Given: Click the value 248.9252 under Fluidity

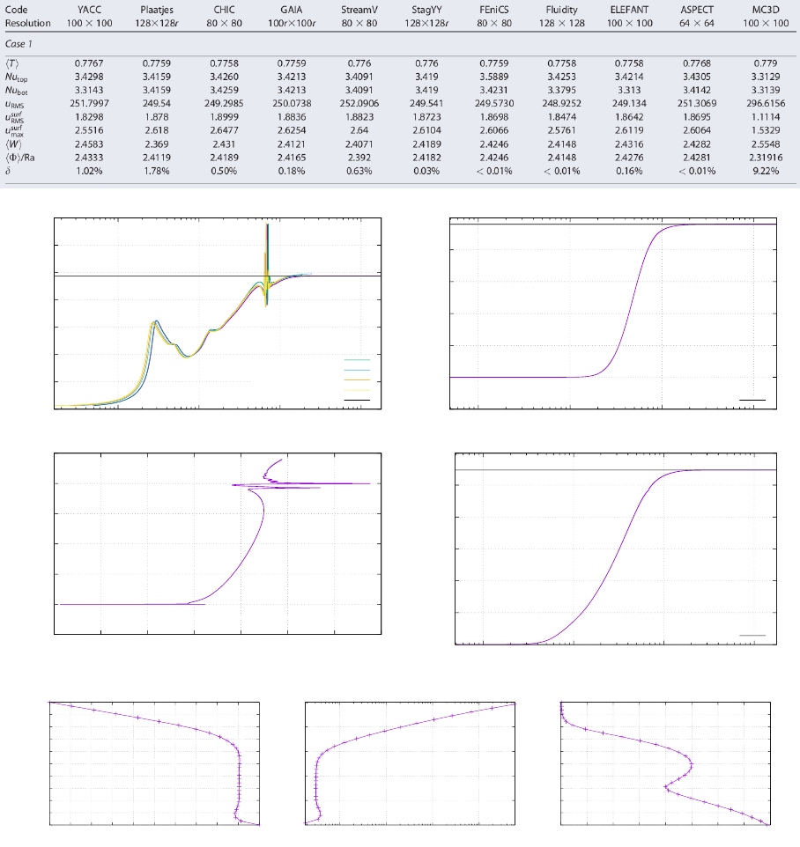Looking at the screenshot, I should point(561,103).
